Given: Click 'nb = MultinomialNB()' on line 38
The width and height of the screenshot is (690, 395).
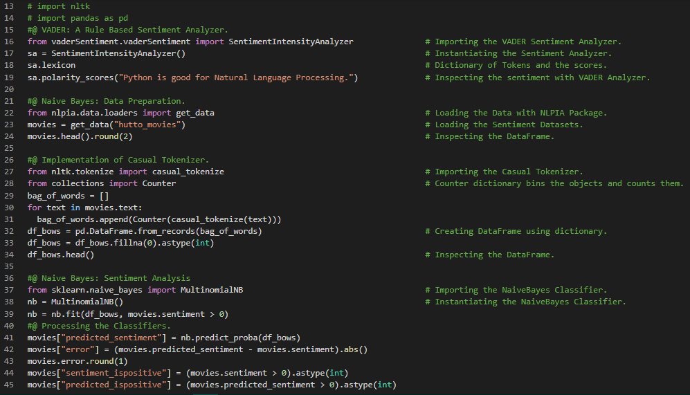Looking at the screenshot, I should tap(75, 302).
